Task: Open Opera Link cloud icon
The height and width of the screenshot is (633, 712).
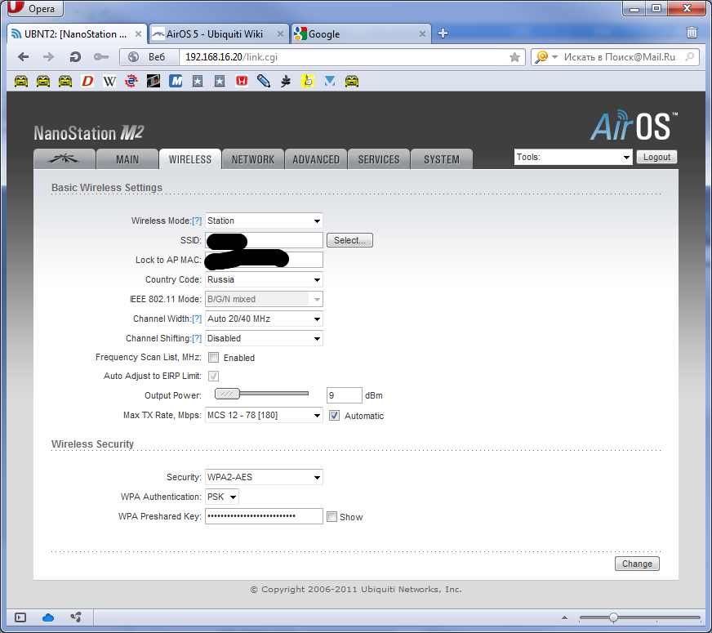Action: click(48, 617)
